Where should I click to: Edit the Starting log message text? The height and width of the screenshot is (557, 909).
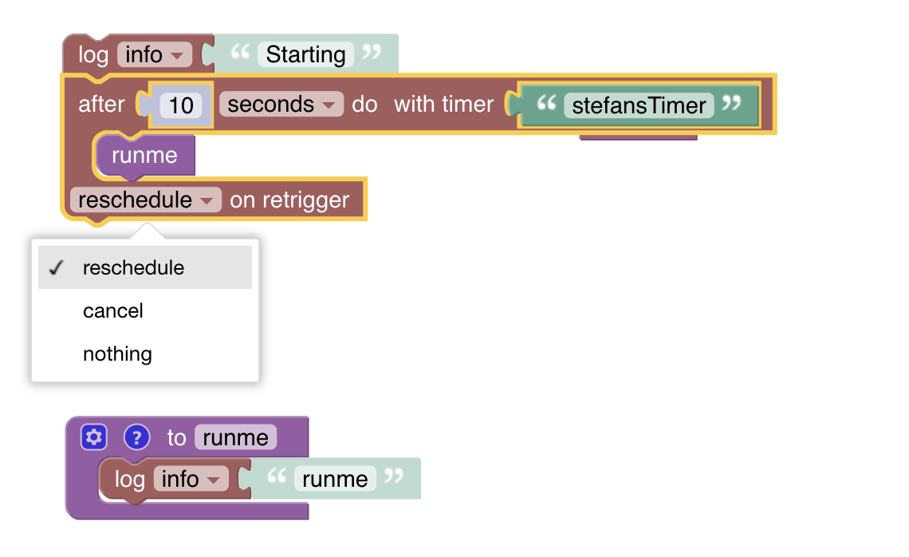pyautogui.click(x=306, y=54)
